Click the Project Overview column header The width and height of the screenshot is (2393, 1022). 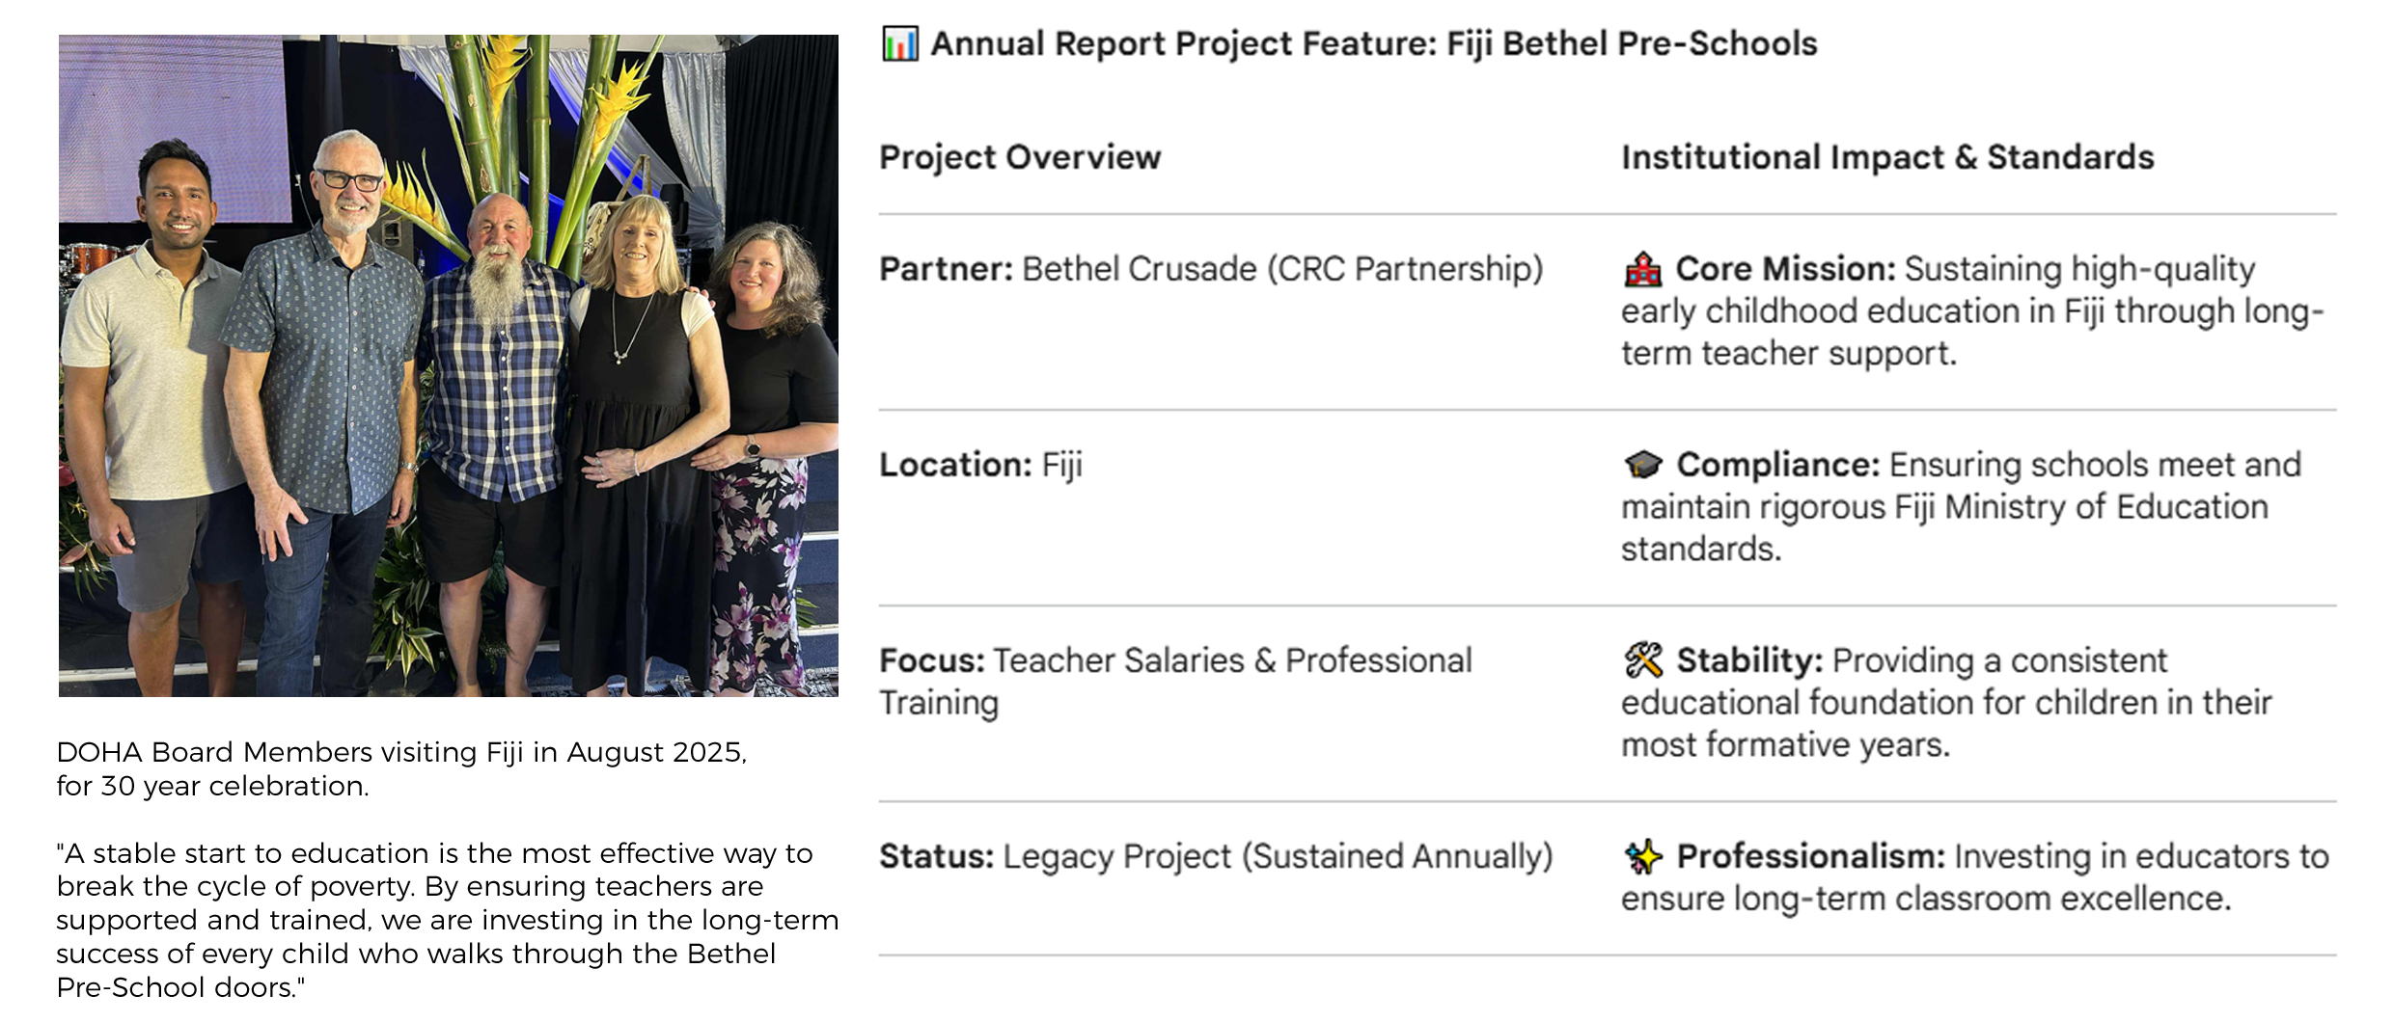1019,157
